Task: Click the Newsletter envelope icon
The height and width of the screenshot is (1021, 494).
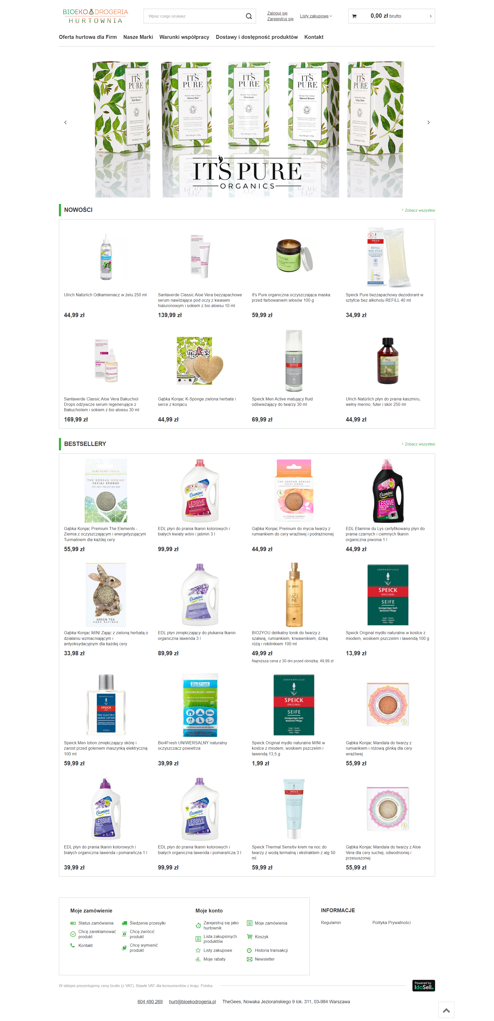Action: [x=249, y=959]
